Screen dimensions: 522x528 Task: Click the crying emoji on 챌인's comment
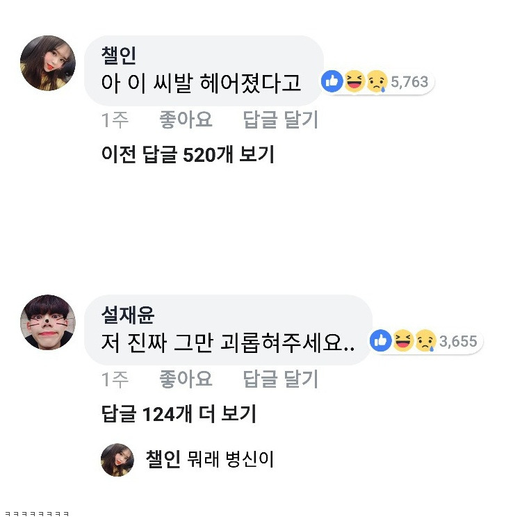(x=377, y=81)
